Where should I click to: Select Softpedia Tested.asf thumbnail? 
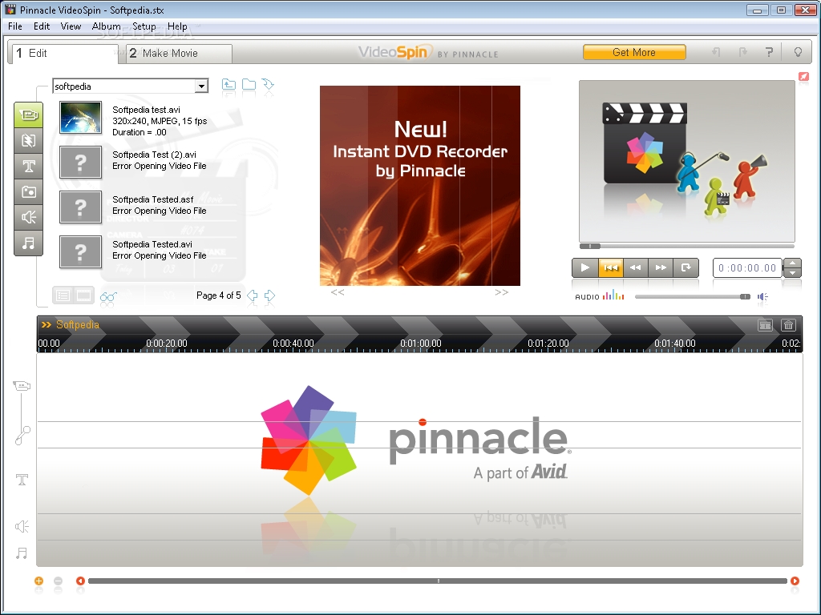(x=81, y=207)
